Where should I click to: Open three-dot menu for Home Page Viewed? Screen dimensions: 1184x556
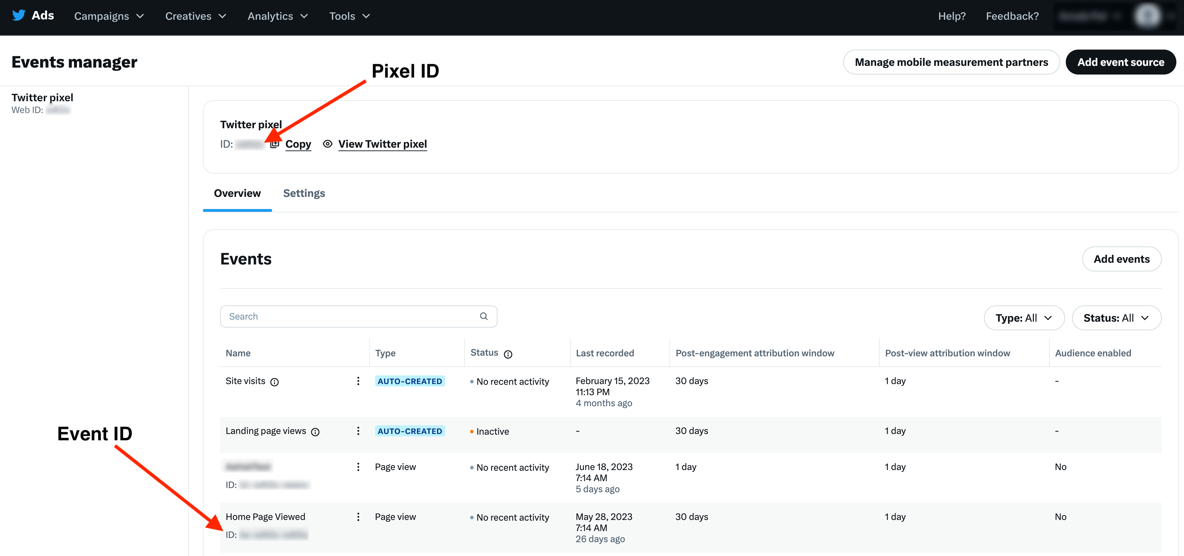(358, 516)
